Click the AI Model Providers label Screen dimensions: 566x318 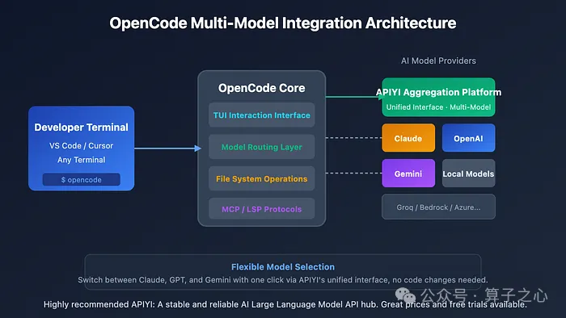coord(438,61)
